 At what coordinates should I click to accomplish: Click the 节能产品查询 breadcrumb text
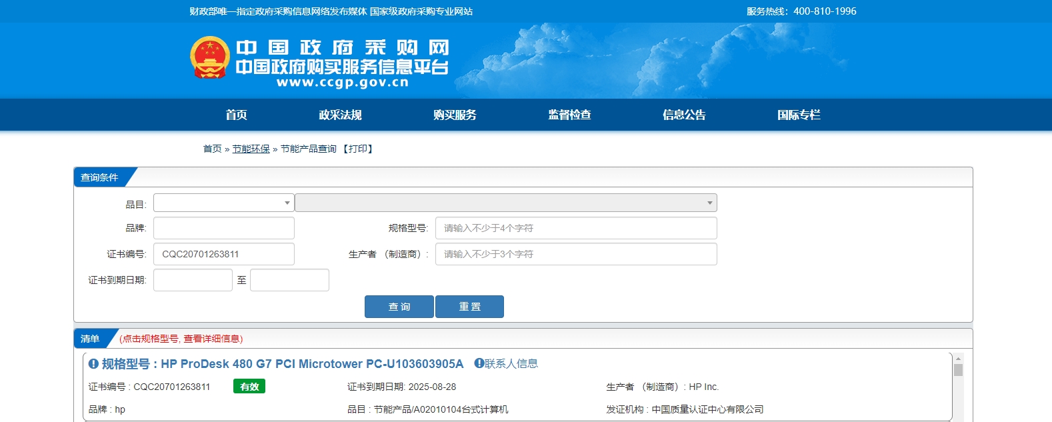309,149
